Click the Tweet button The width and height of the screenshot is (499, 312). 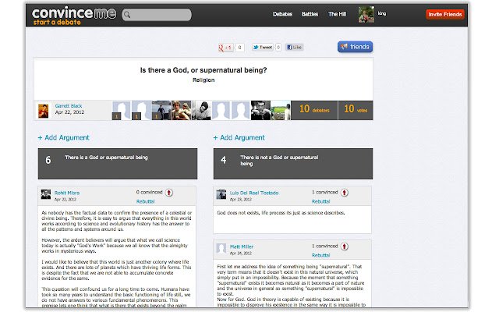[x=263, y=47]
